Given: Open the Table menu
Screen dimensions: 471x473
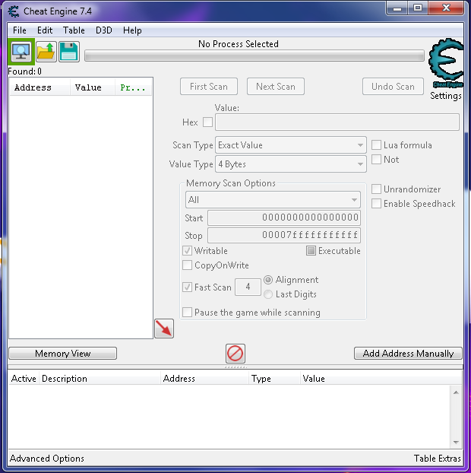Looking at the screenshot, I should tap(74, 30).
